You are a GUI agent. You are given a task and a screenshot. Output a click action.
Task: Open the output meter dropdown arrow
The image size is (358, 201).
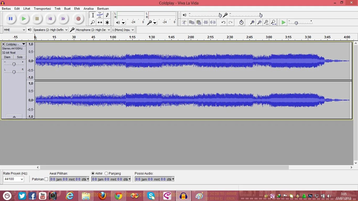click(123, 23)
